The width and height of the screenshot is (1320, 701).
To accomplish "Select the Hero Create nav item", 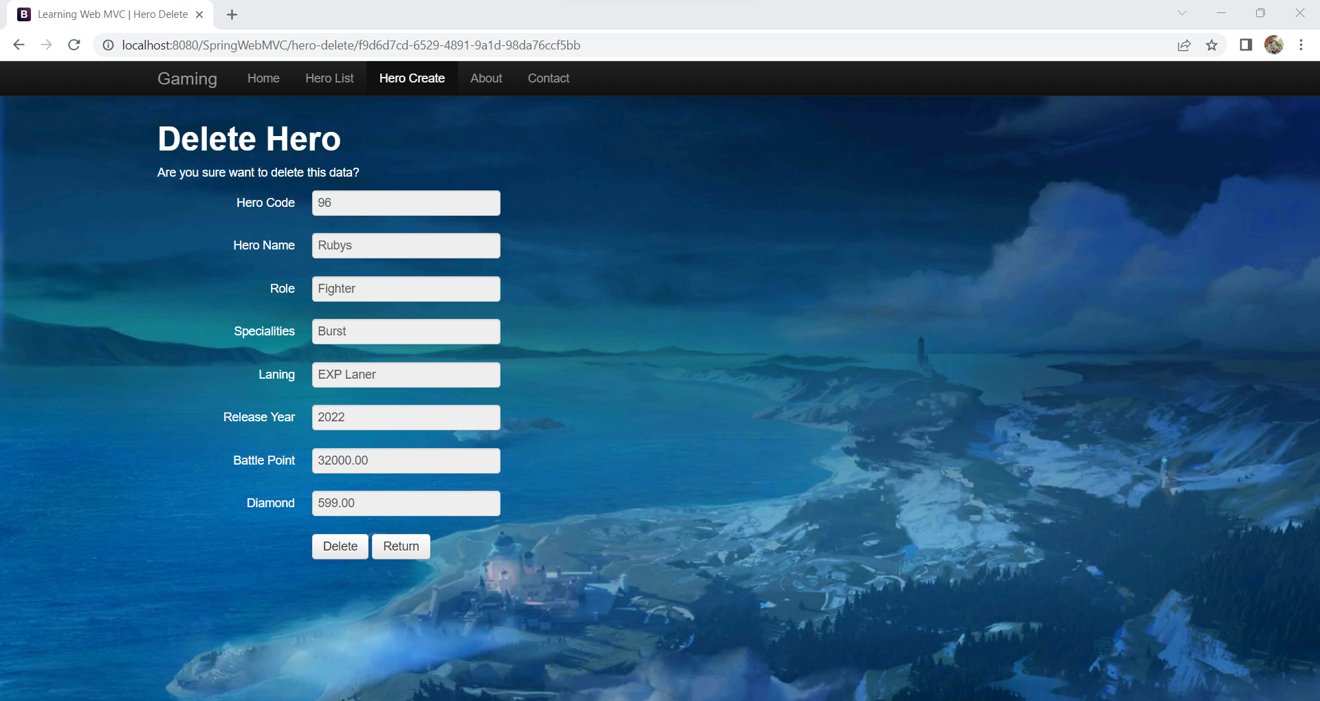I will [x=412, y=78].
